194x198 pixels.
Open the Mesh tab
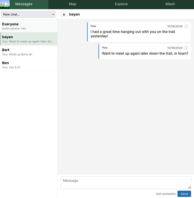click(170, 4)
